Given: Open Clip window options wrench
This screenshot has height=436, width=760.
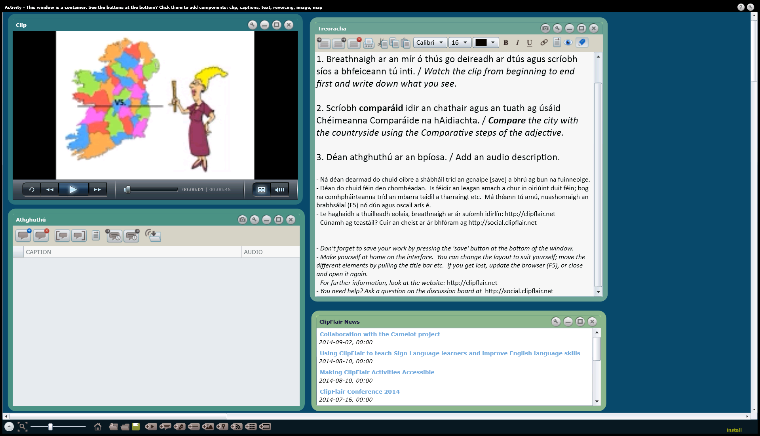Looking at the screenshot, I should coord(253,25).
